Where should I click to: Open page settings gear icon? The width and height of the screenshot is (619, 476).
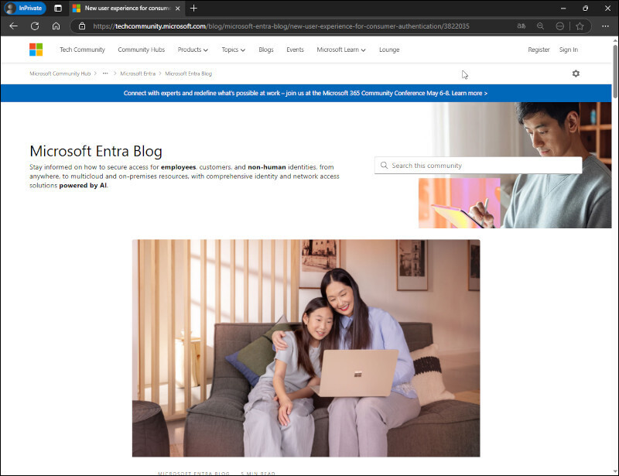(576, 74)
